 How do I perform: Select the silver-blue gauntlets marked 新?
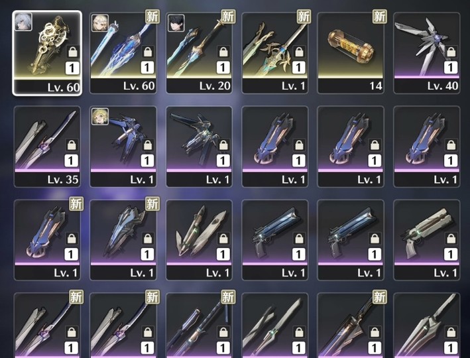(123, 240)
